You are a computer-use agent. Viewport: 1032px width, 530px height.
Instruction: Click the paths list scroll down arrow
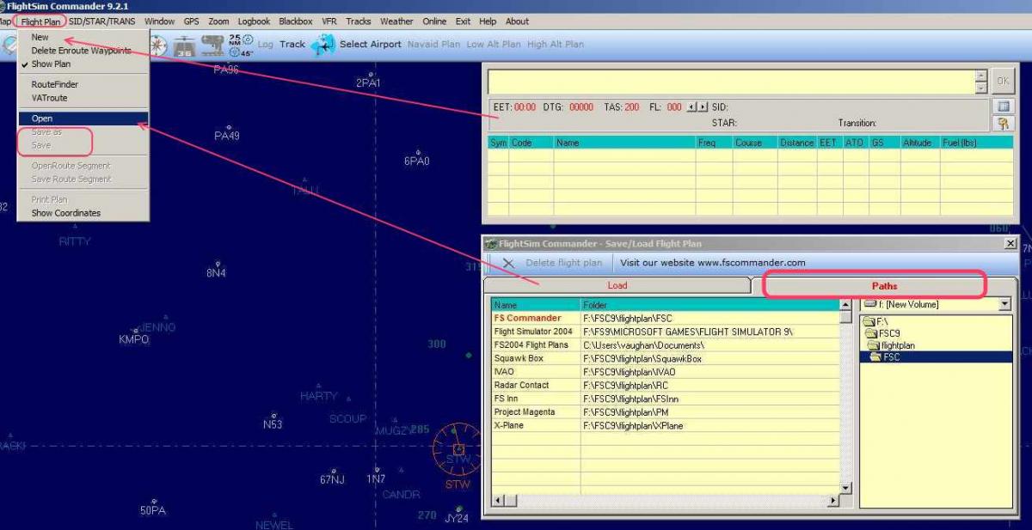(845, 488)
